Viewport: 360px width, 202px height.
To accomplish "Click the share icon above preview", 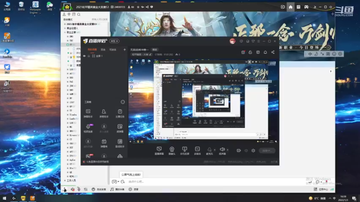I will pyautogui.click(x=273, y=52).
